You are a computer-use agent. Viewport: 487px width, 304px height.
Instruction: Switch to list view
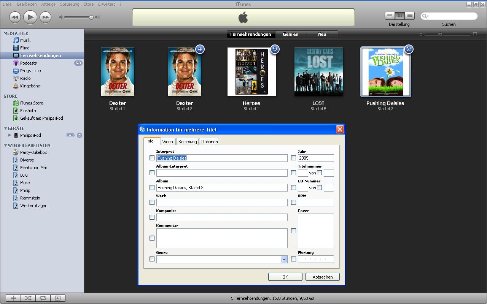390,16
